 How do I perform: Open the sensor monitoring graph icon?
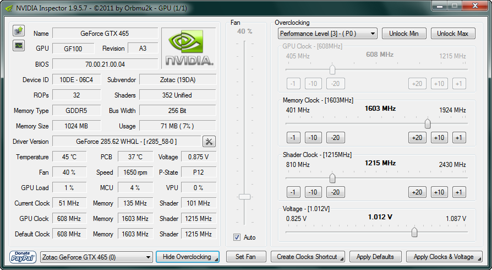tap(18, 46)
